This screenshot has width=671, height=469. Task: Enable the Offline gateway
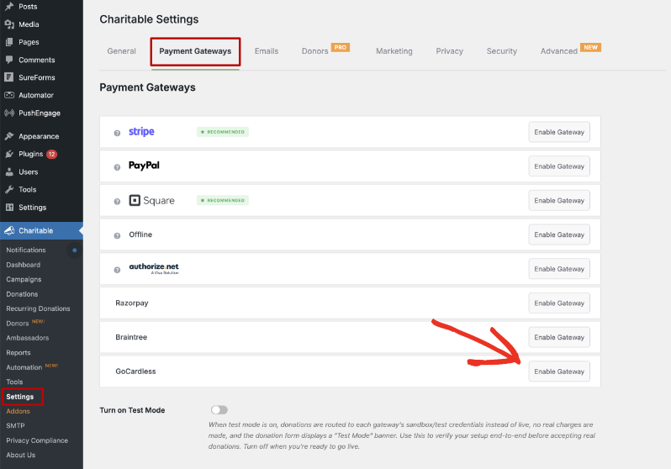point(559,234)
